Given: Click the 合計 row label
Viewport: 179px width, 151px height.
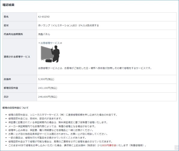Looking at the screenshot, I should click(6, 97).
